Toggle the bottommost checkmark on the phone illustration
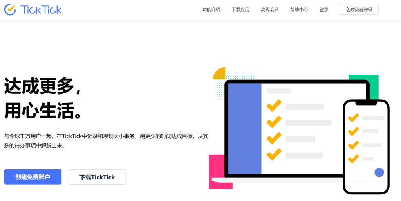This screenshot has width=401, height=201. pyautogui.click(x=353, y=158)
